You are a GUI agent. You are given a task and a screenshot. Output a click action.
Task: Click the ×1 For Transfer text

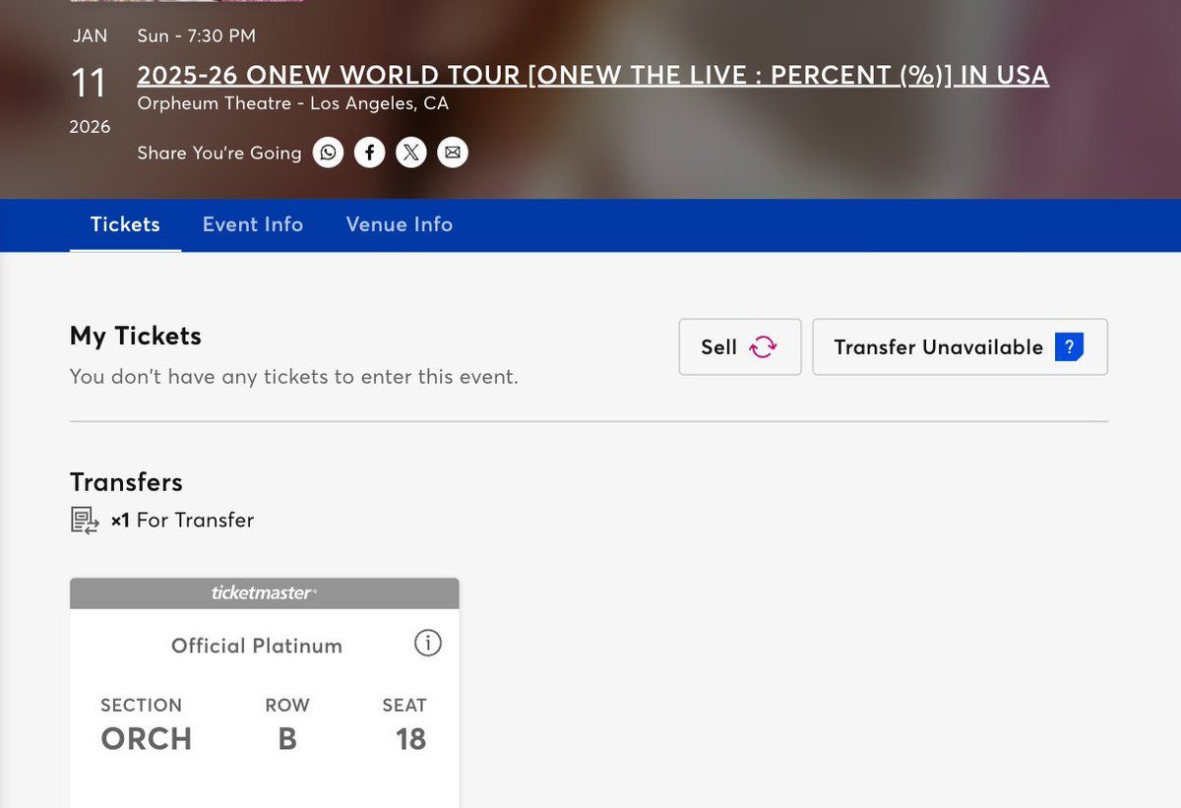point(182,521)
